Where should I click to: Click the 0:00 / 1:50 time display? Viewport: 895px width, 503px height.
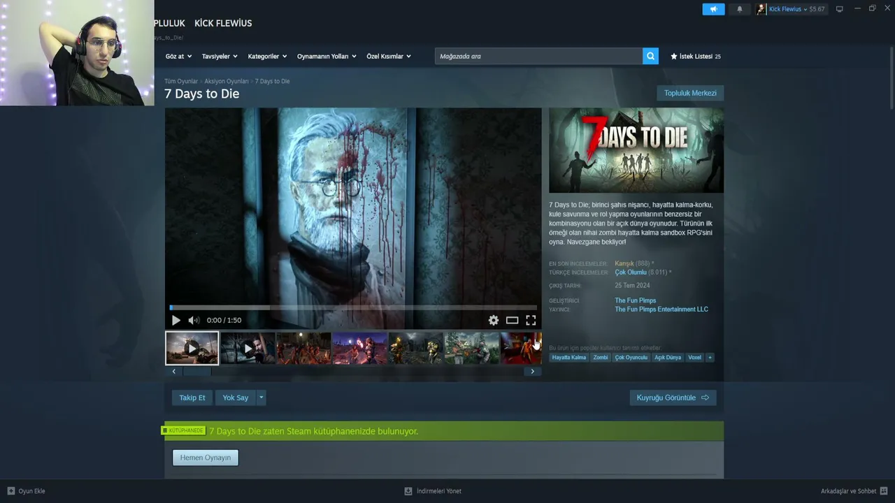click(x=224, y=320)
